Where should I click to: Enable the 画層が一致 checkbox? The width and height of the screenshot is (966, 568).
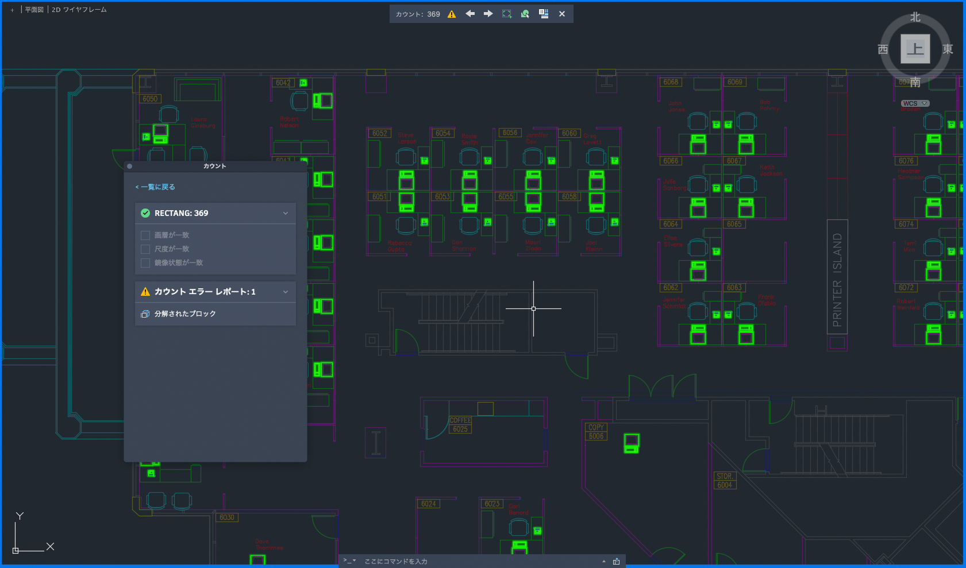(145, 235)
